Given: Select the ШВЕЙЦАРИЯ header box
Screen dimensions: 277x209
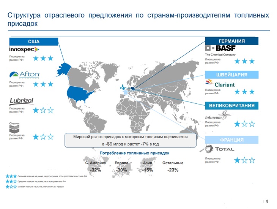Looking at the screenshot, I should tap(231, 75).
